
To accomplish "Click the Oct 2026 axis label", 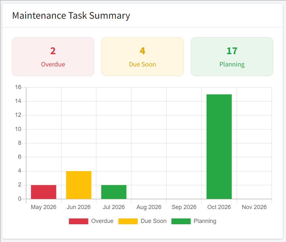I will point(219,207).
